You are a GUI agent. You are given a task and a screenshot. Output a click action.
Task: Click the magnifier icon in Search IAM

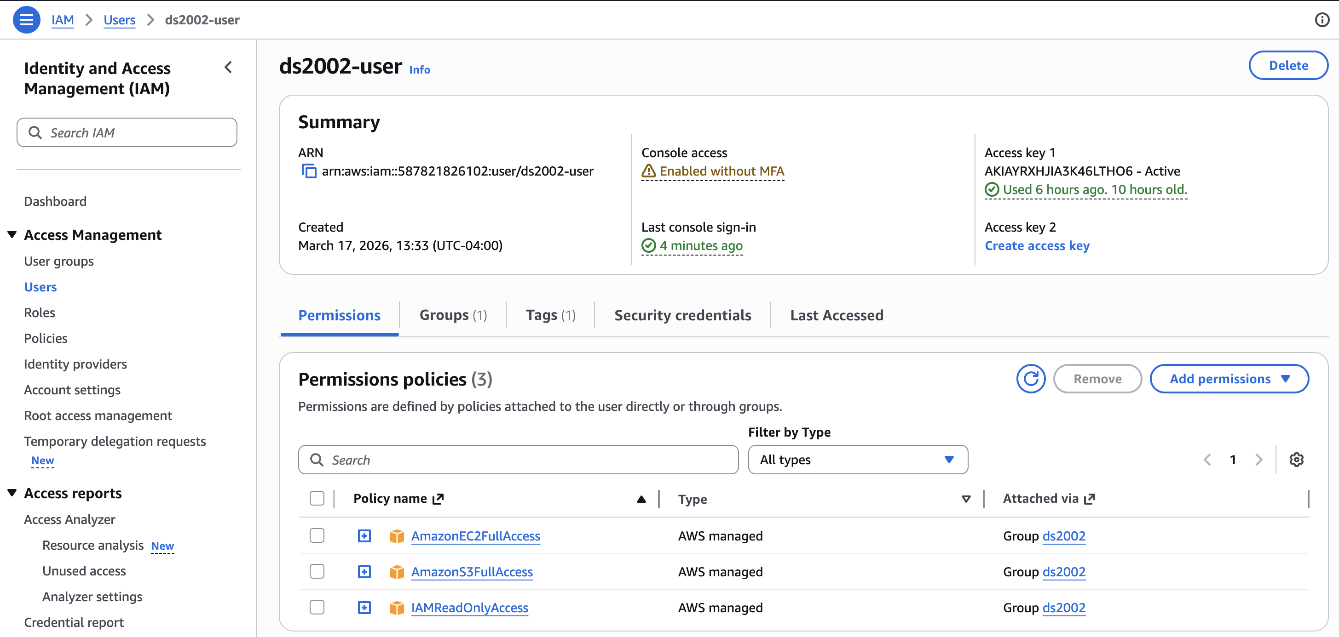pos(35,132)
